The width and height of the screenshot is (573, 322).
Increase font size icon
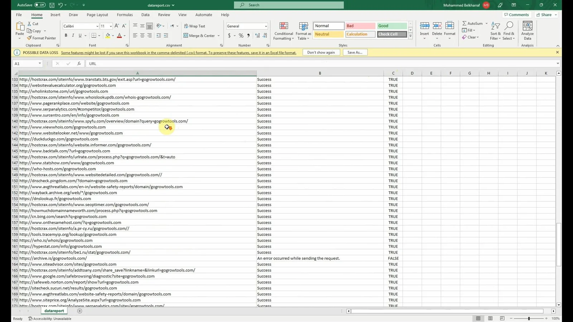pos(117,26)
